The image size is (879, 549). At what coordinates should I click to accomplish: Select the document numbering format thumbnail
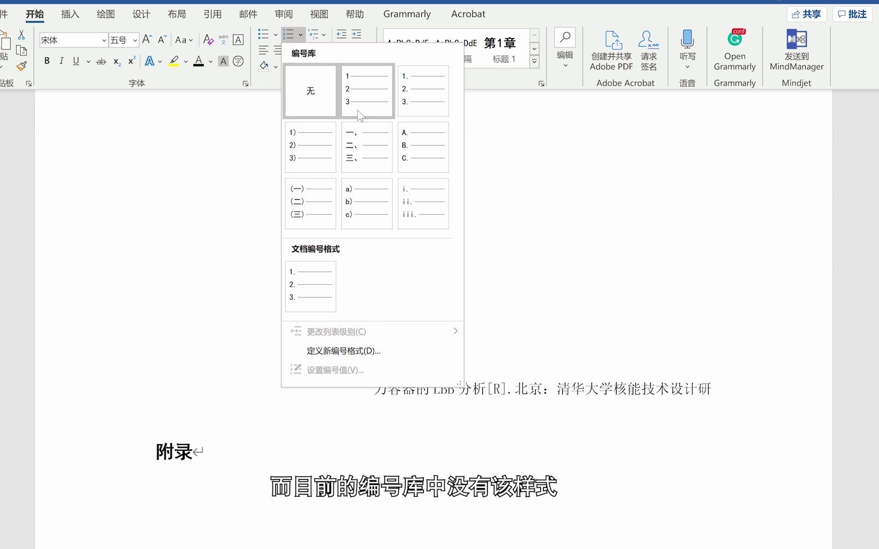click(x=310, y=286)
